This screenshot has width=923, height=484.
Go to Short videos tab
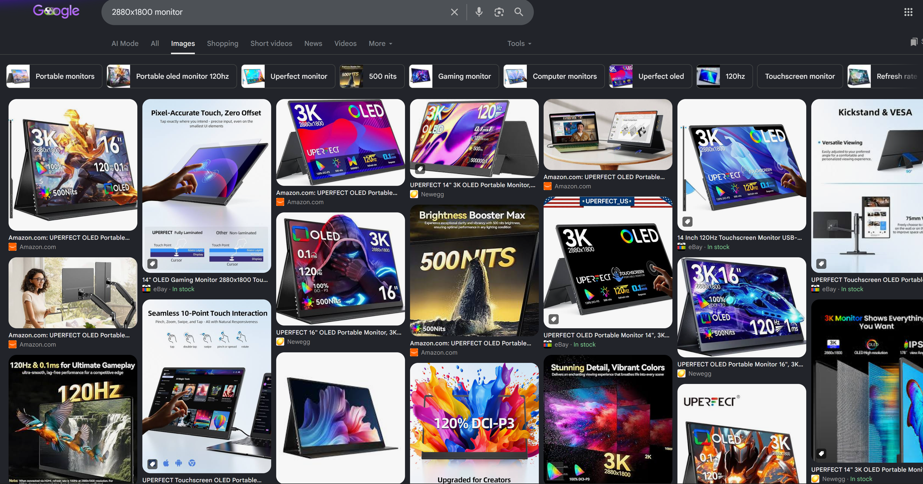tap(271, 44)
